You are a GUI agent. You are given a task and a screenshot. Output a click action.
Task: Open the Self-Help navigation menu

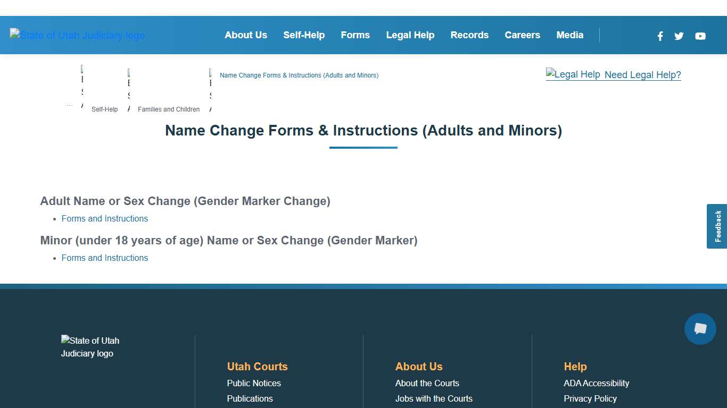304,35
